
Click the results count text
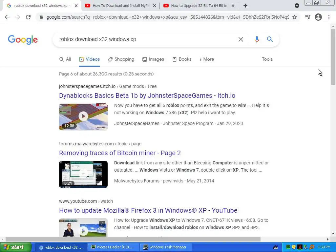(106, 74)
